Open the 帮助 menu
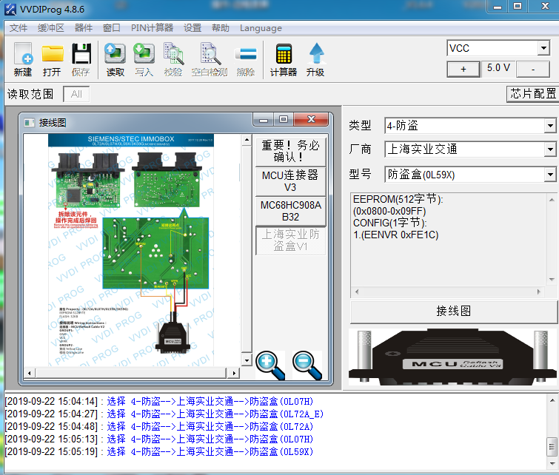Image resolution: width=559 pixels, height=475 pixels. [x=221, y=28]
